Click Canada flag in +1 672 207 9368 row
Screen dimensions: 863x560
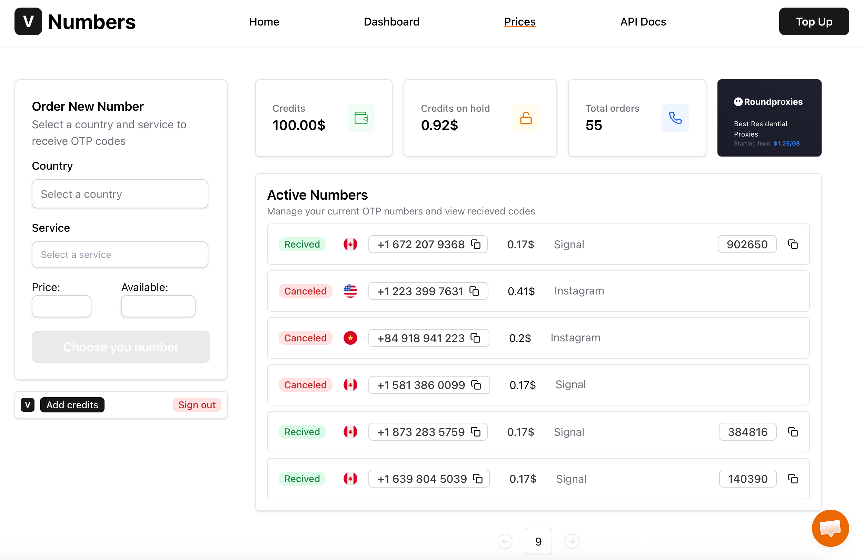click(350, 244)
